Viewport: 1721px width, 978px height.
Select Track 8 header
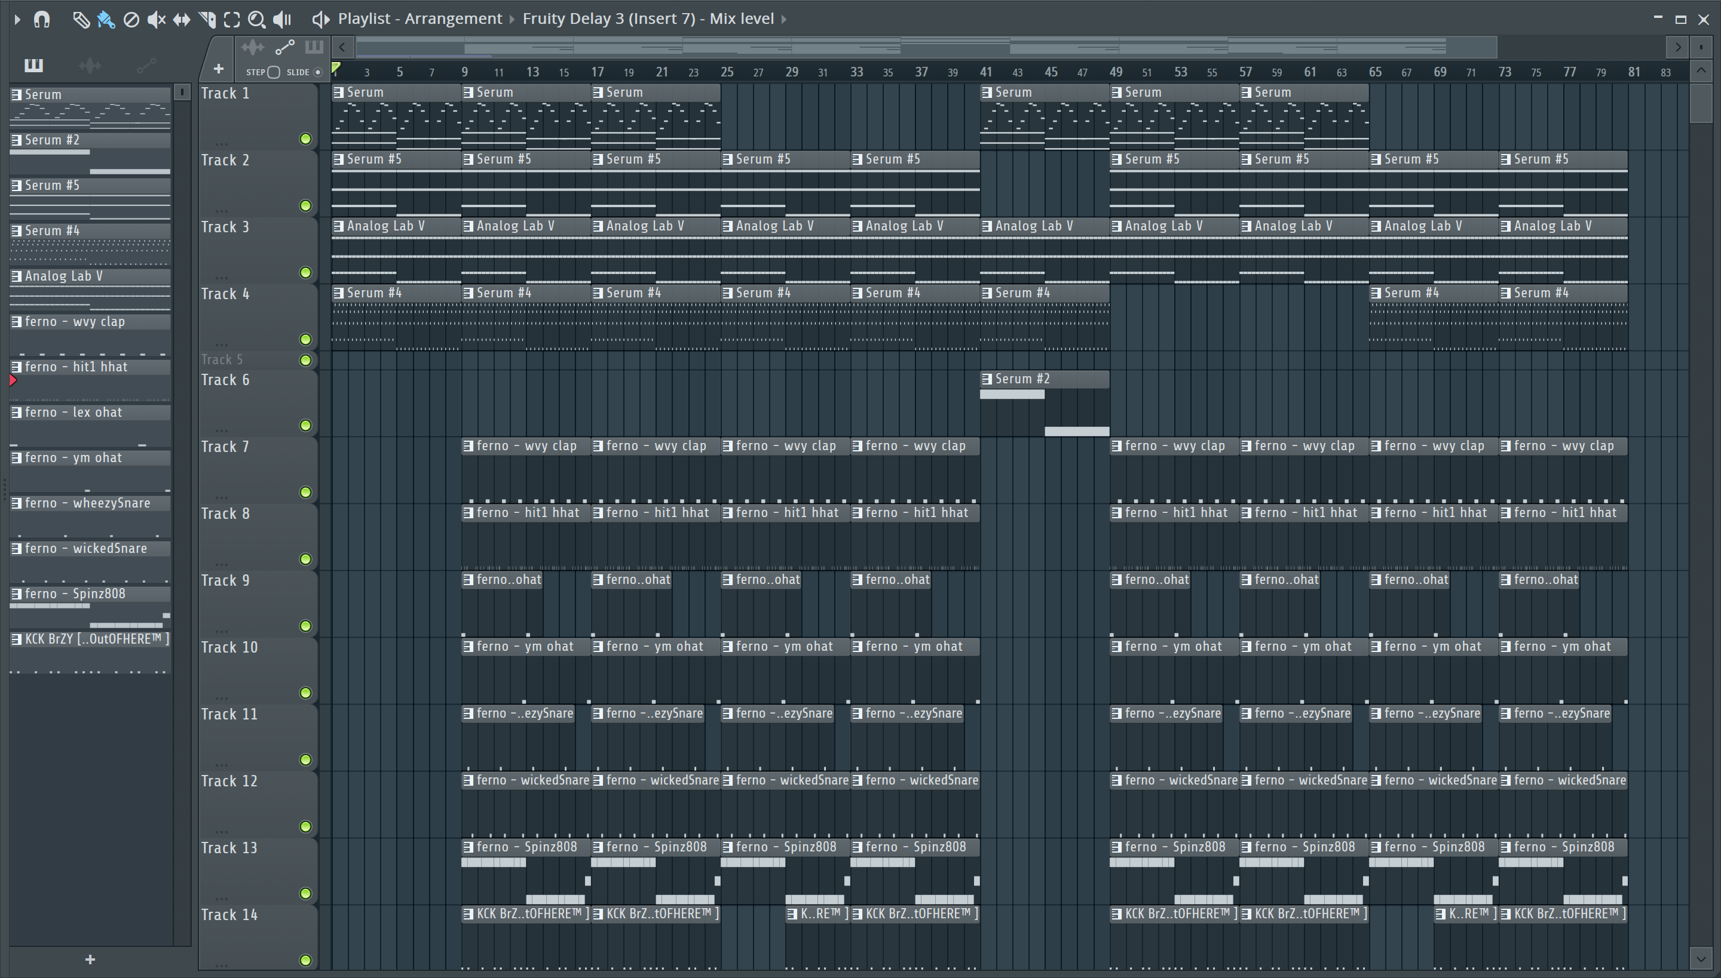(x=258, y=537)
